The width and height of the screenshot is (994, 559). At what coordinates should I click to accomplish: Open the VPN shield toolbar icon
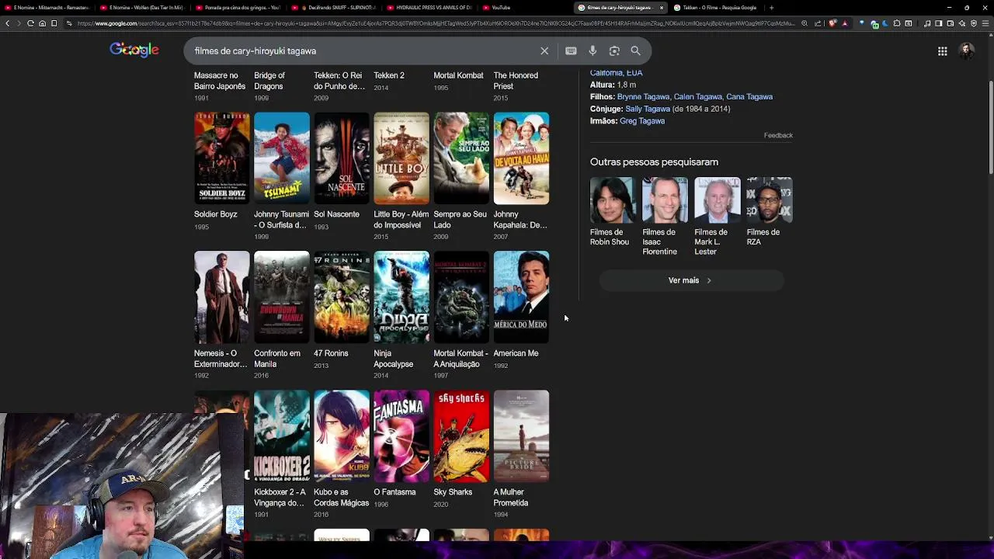pyautogui.click(x=974, y=23)
